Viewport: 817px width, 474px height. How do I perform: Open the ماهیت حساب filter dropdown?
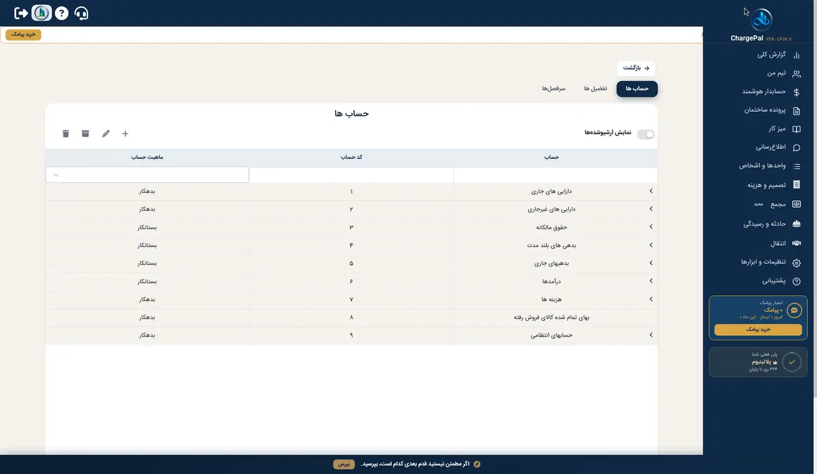147,175
